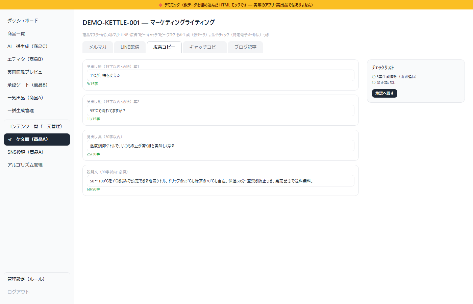Screen dimensions: 473x304
Task: Click 見出し短 案1 input field
Action: click(x=221, y=75)
